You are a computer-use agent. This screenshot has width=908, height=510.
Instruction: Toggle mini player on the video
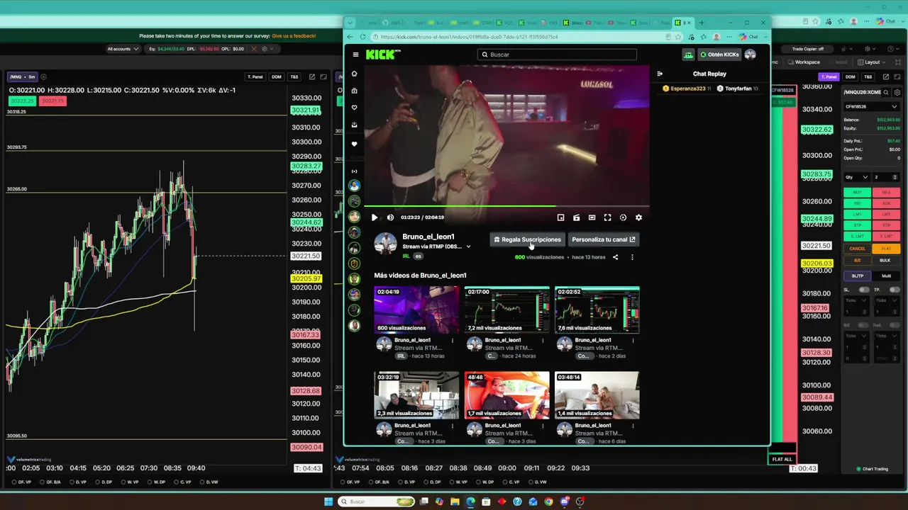coord(560,217)
